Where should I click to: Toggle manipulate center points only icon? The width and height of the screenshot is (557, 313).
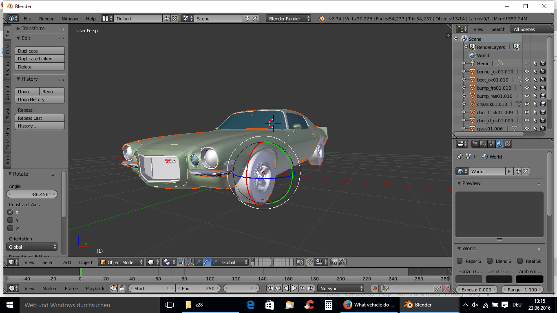coord(180,262)
